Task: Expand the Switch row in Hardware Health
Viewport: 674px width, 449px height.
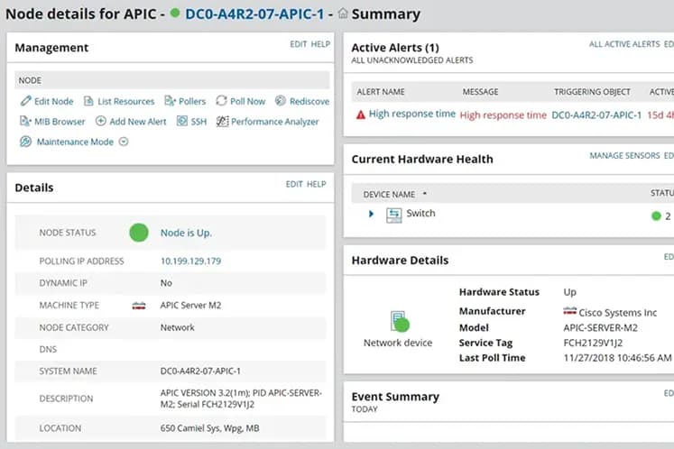Action: pos(372,214)
